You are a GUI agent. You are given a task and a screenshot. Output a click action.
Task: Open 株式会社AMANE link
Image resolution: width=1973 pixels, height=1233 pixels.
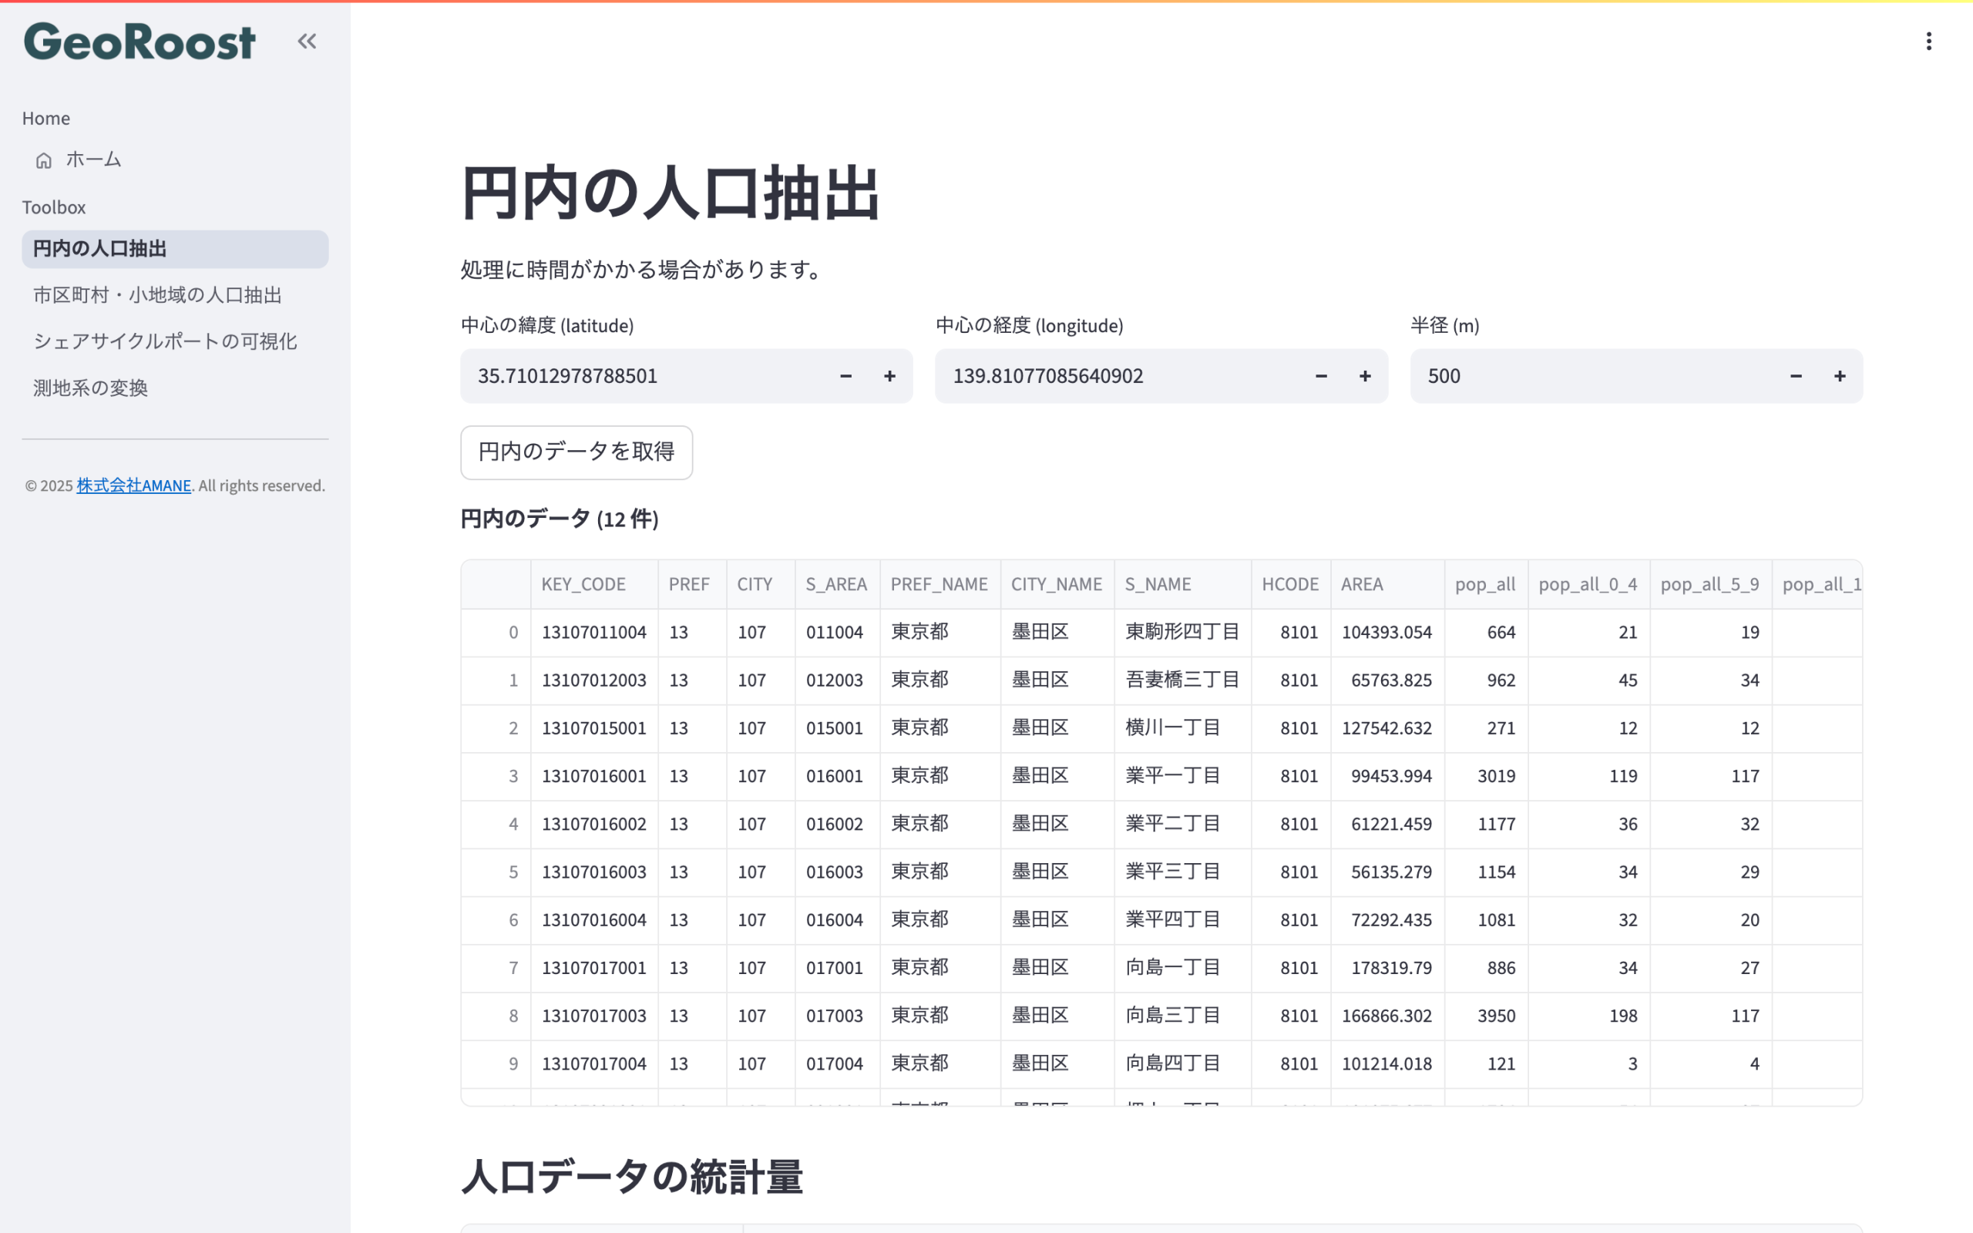tap(133, 486)
